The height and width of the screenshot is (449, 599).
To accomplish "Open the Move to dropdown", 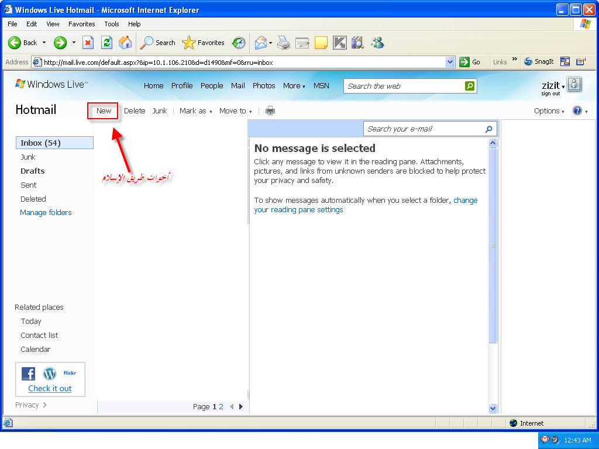I will click(x=235, y=110).
